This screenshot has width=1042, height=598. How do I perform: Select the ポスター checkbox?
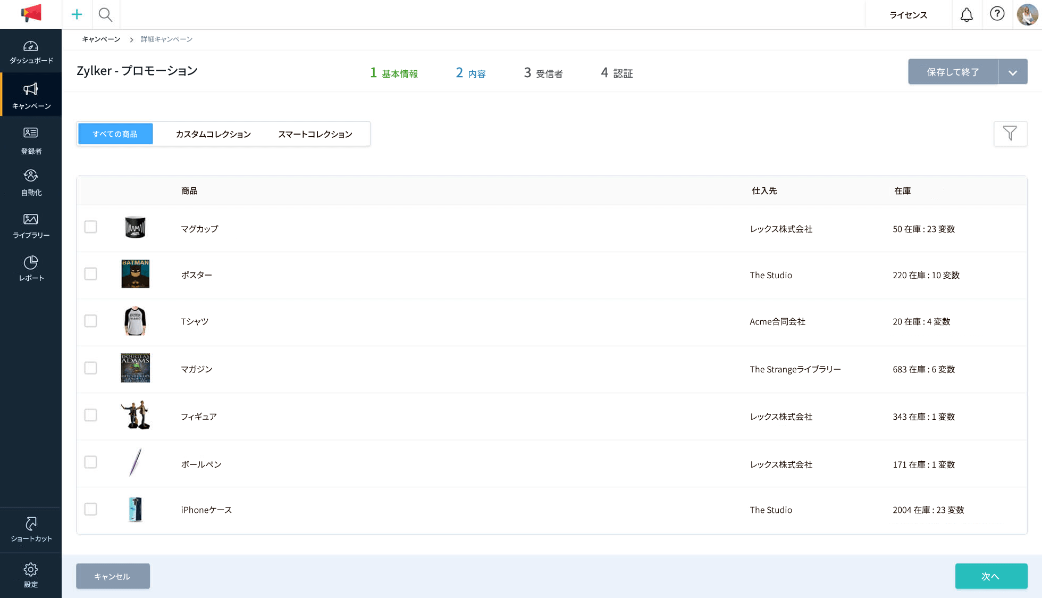tap(91, 274)
